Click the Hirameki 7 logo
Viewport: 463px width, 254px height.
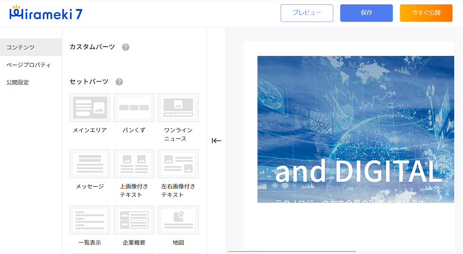click(x=46, y=14)
